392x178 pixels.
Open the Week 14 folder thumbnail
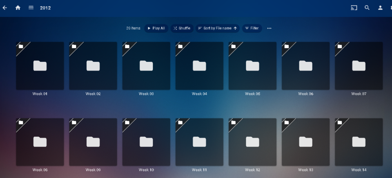[359, 142]
